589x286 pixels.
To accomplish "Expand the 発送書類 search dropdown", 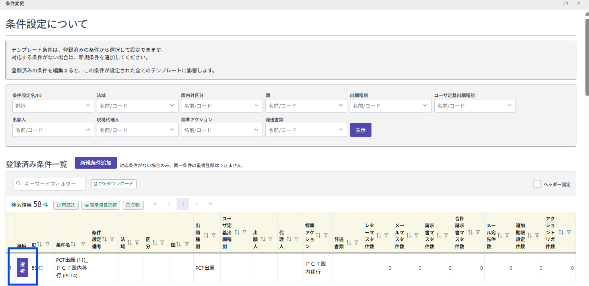I will [x=306, y=130].
